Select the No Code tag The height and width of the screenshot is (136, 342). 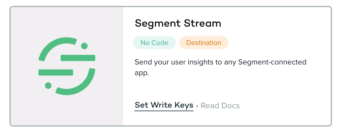[x=154, y=43]
